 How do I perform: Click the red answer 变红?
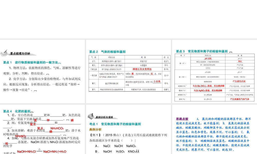click(240, 61)
